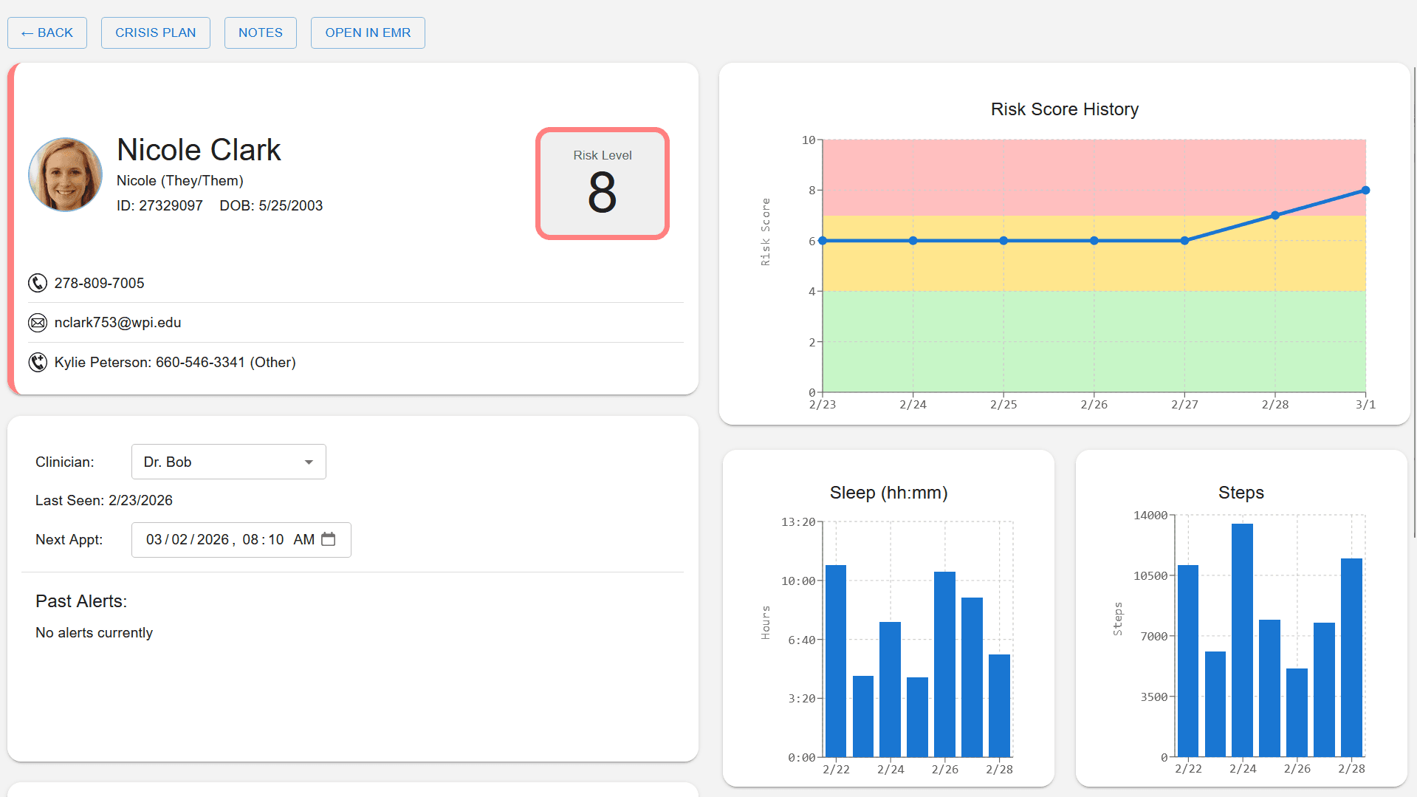The width and height of the screenshot is (1417, 797).
Task: Click the email envelope icon
Action: tap(38, 323)
